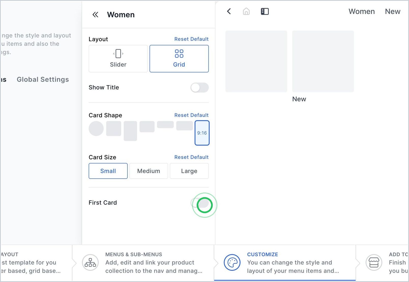Select the Grid layout option

click(x=179, y=59)
